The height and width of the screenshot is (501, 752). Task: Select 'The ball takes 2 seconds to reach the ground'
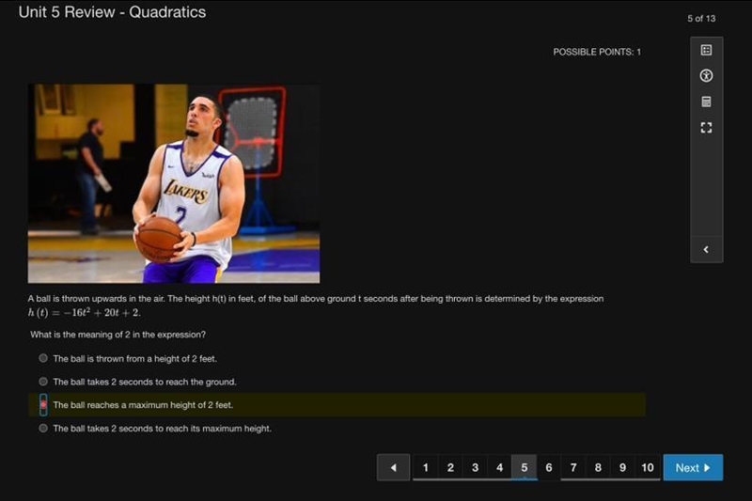coord(43,382)
